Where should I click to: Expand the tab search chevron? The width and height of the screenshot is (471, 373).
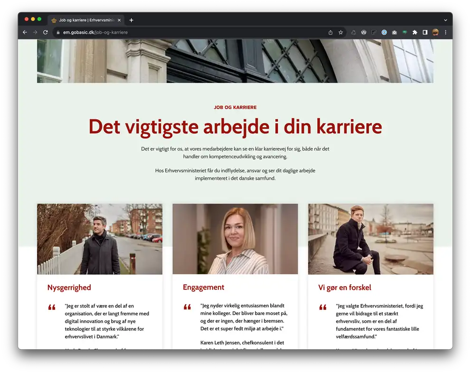pos(445,20)
